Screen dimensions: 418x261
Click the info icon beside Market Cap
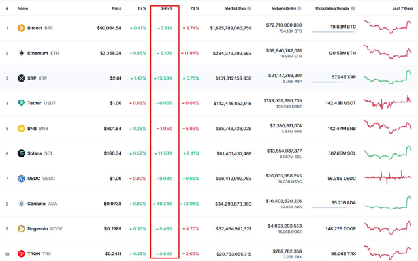[x=249, y=8]
